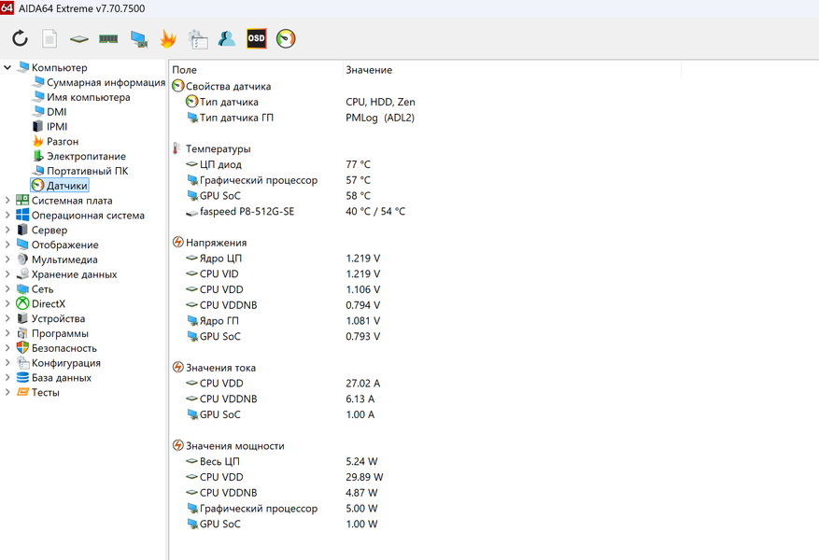Click the CPU chip toolbar icon
819x560 pixels.
[x=79, y=38]
